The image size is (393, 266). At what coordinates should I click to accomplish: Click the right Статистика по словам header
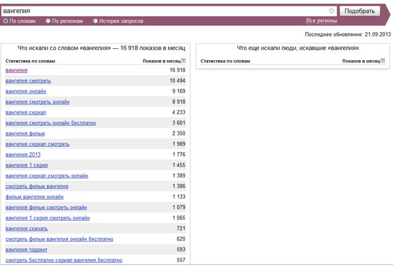point(225,61)
